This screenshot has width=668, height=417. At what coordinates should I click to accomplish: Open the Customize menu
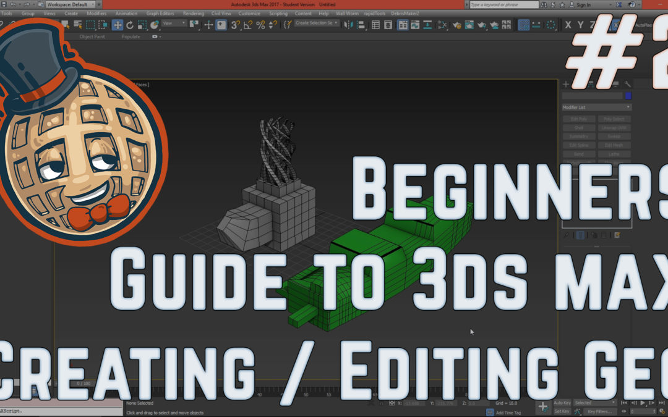[x=249, y=13]
